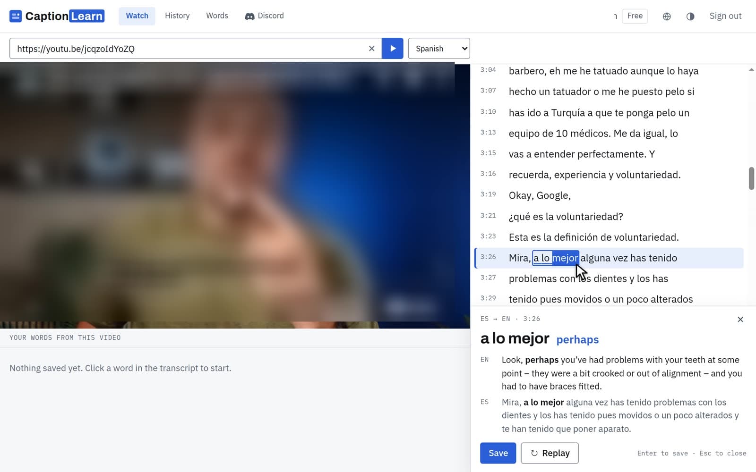Click the transcript scroll-up arrow

pyautogui.click(x=751, y=70)
